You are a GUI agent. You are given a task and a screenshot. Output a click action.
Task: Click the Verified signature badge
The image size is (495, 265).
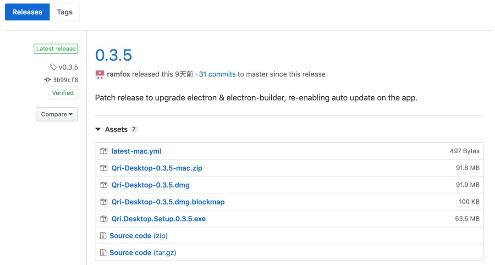(63, 93)
